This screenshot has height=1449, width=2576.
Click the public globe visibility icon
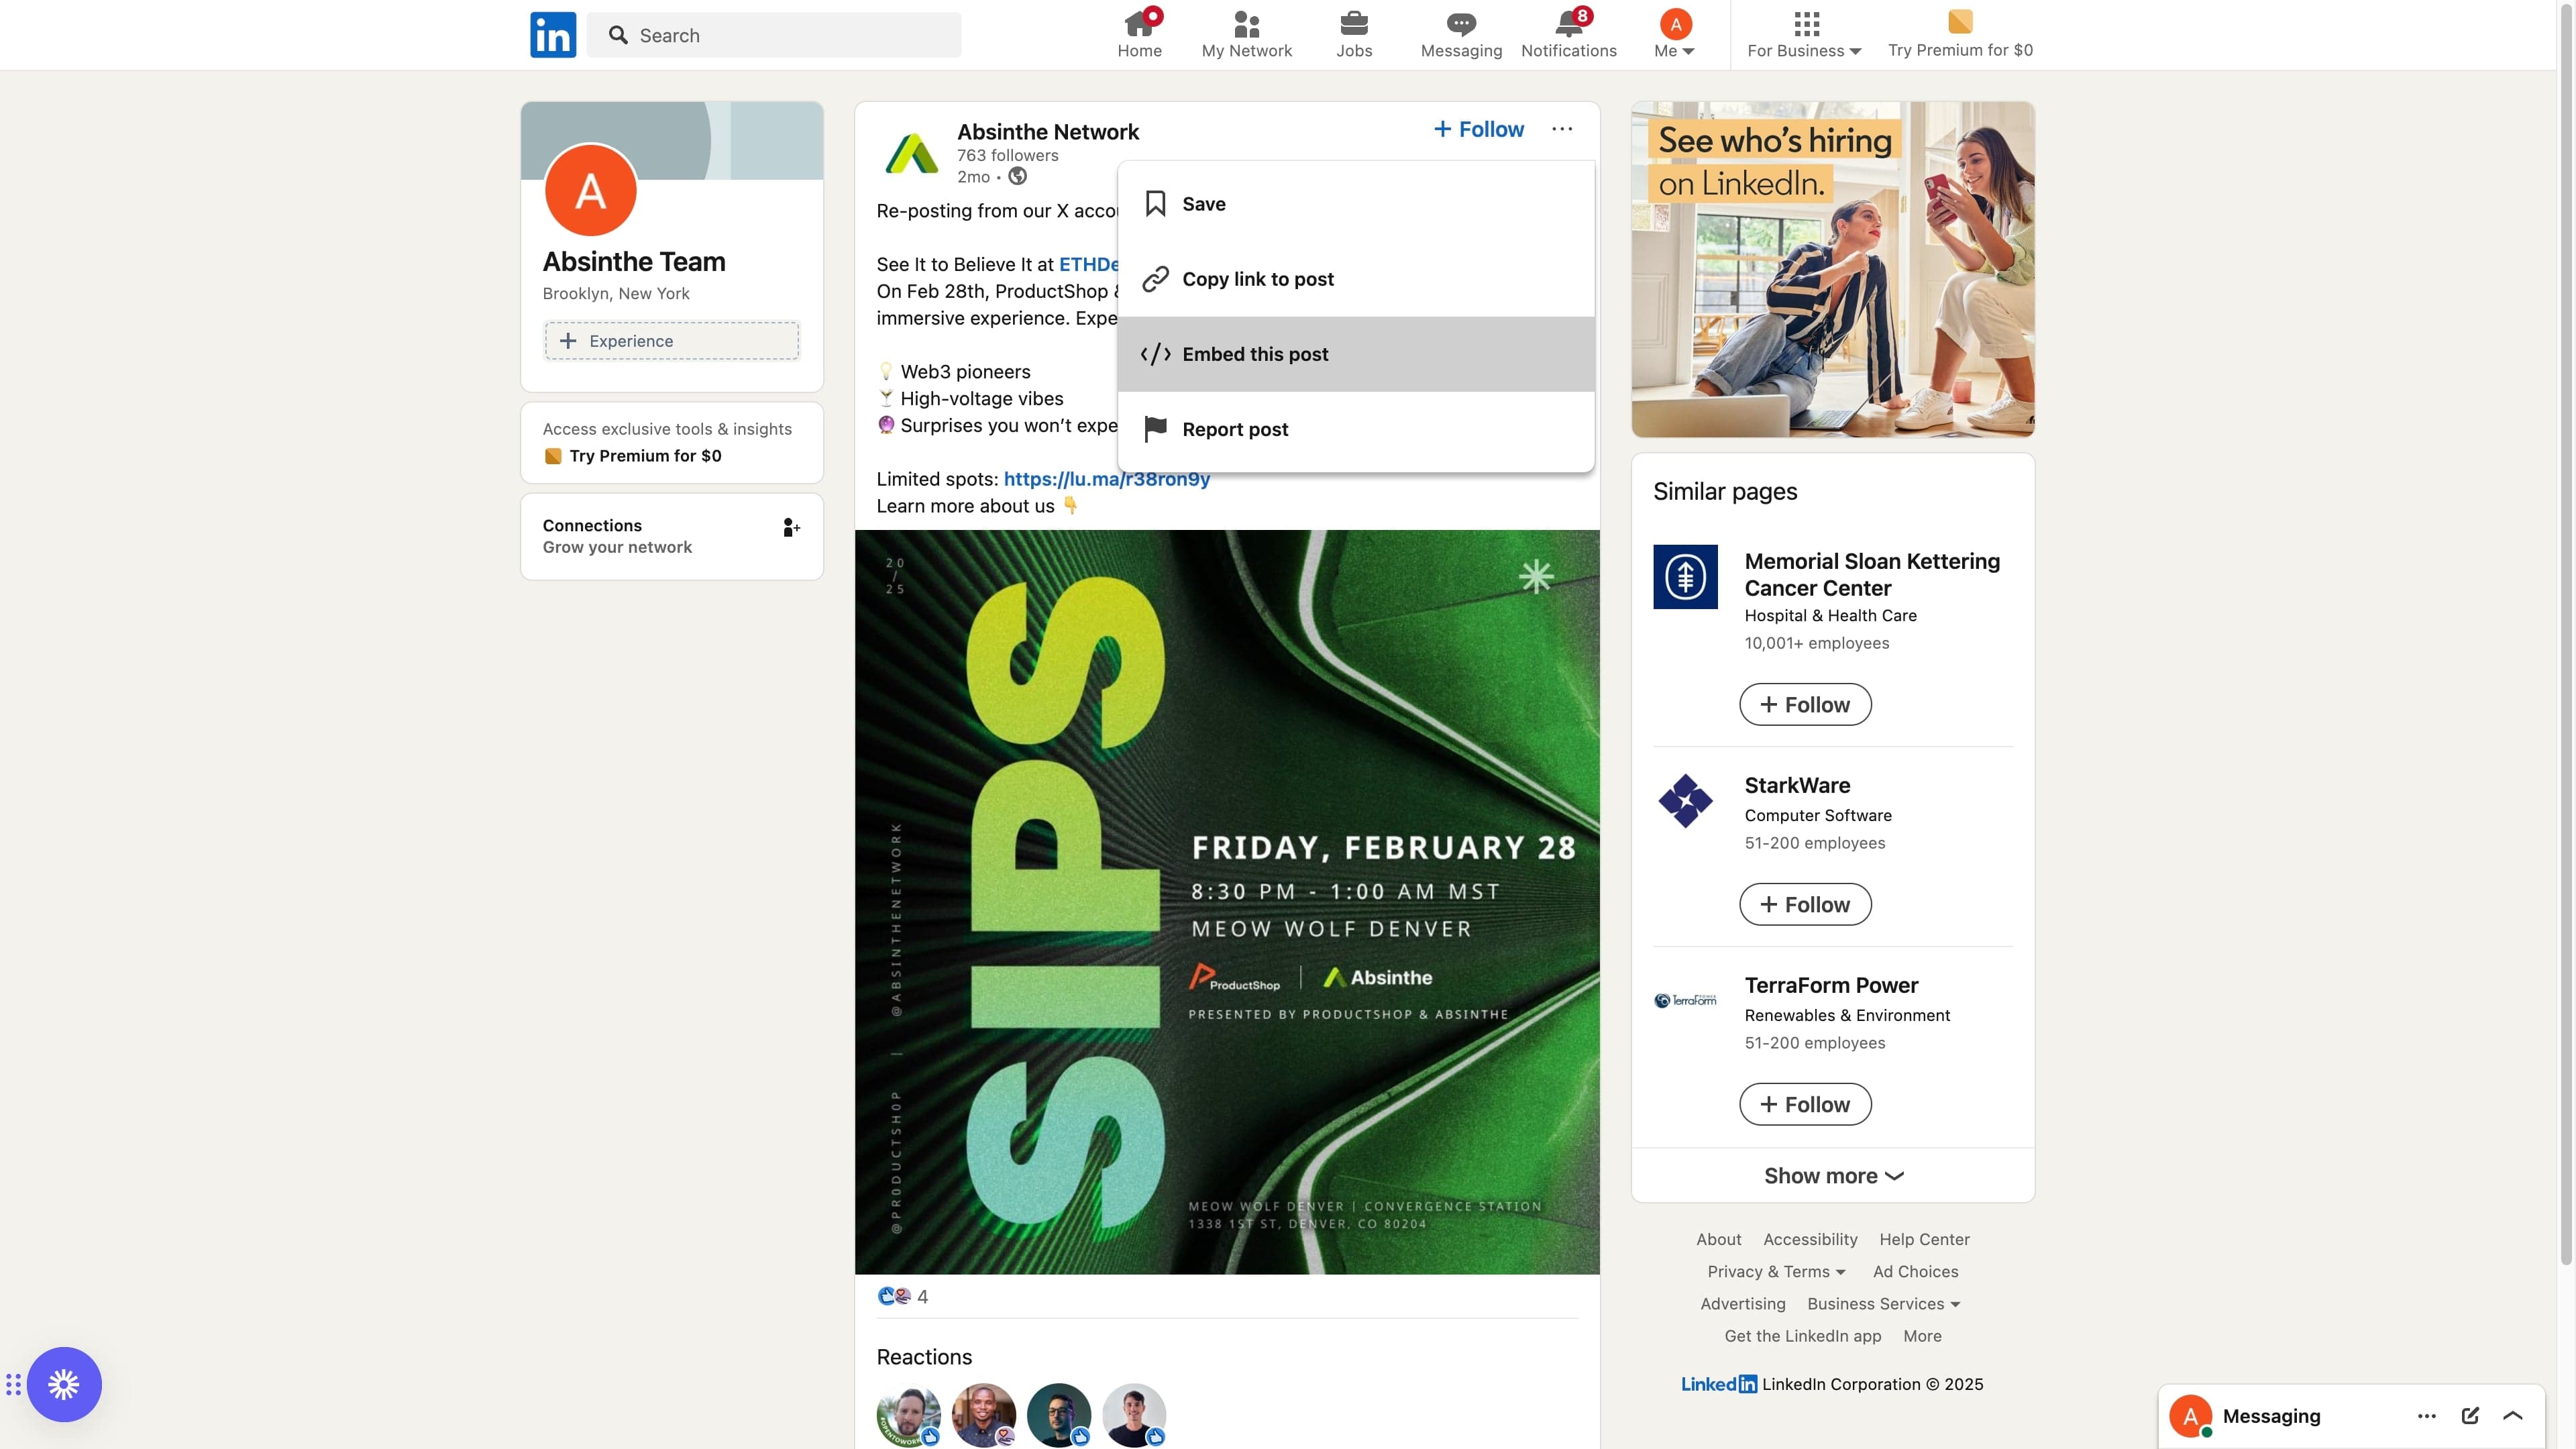point(1017,177)
